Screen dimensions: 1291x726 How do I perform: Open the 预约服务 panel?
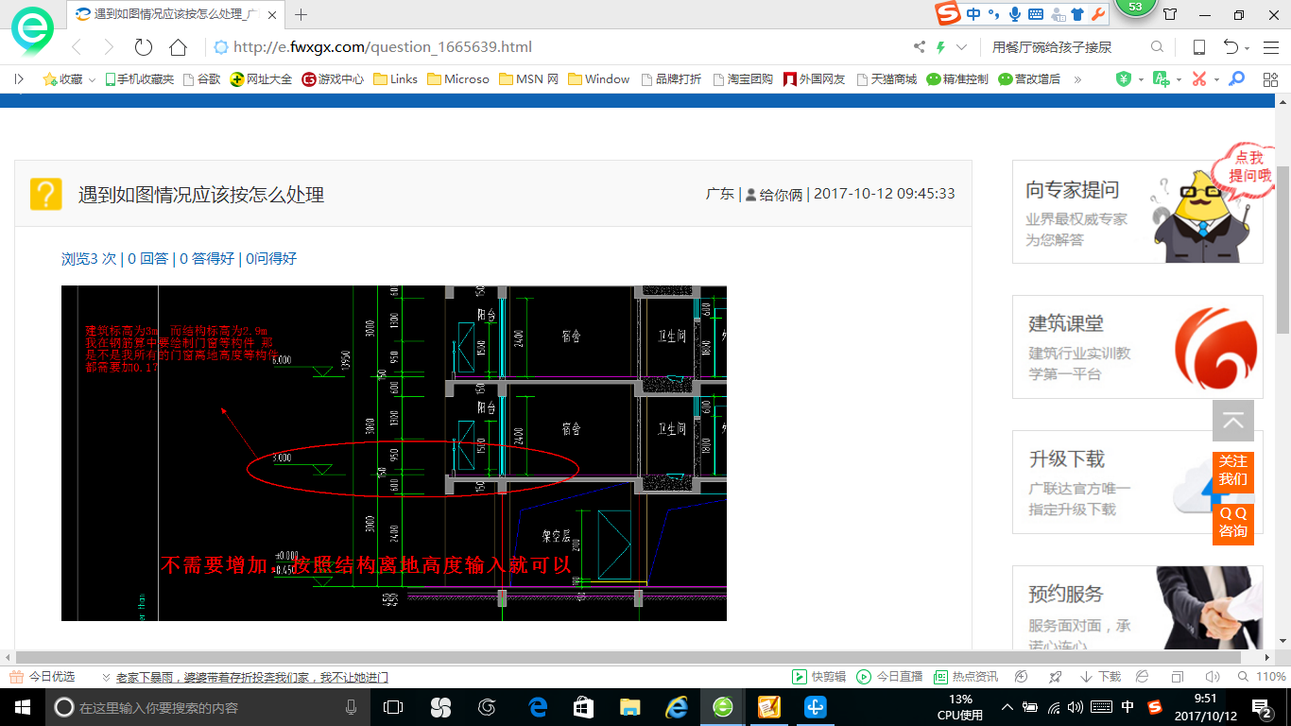click(x=1137, y=608)
